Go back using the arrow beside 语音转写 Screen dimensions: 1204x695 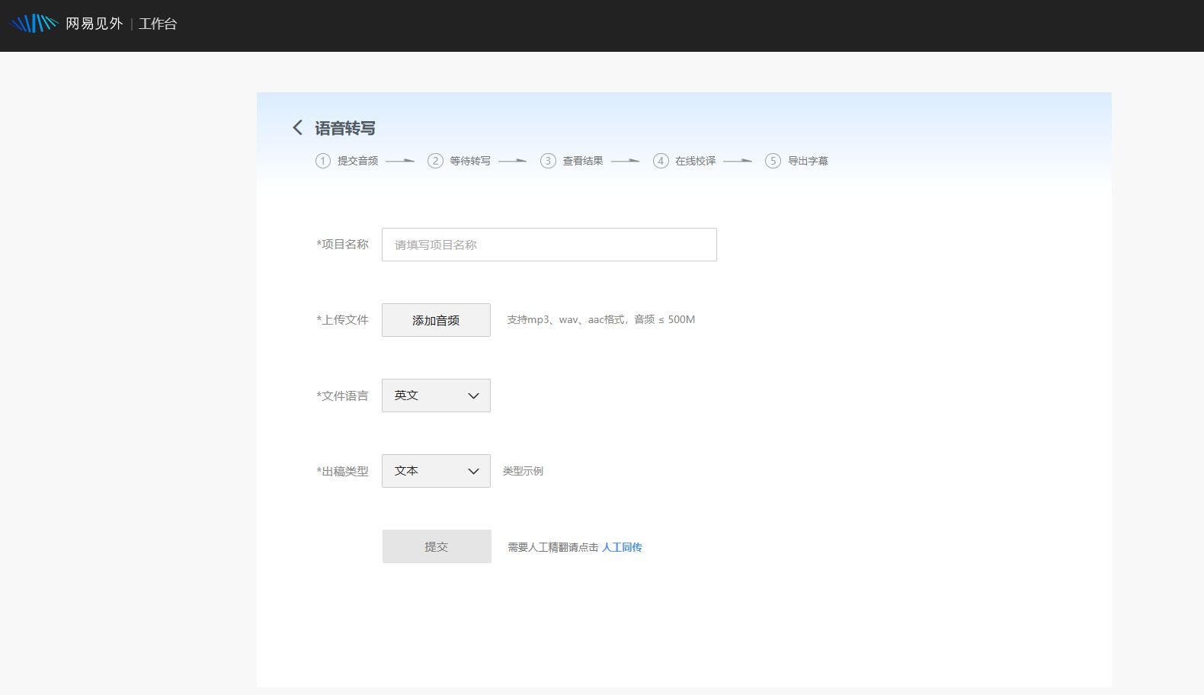[297, 127]
